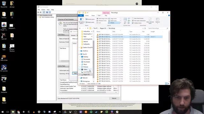
Task: Select List layout option
Action: 98,23
